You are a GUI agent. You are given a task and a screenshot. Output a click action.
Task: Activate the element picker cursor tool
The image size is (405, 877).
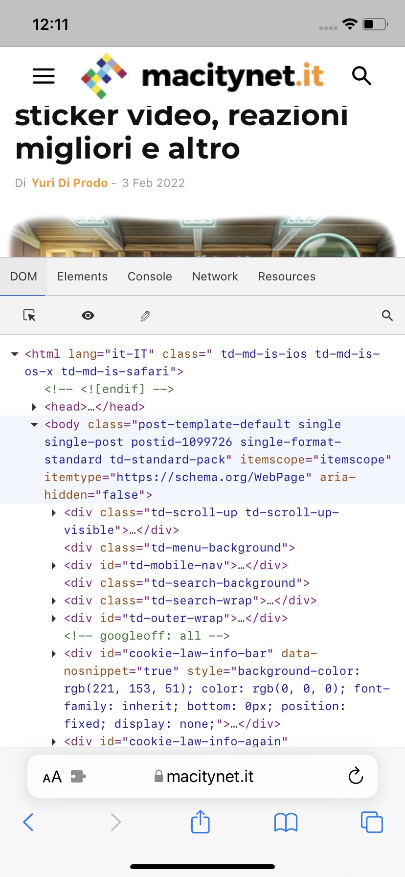29,316
